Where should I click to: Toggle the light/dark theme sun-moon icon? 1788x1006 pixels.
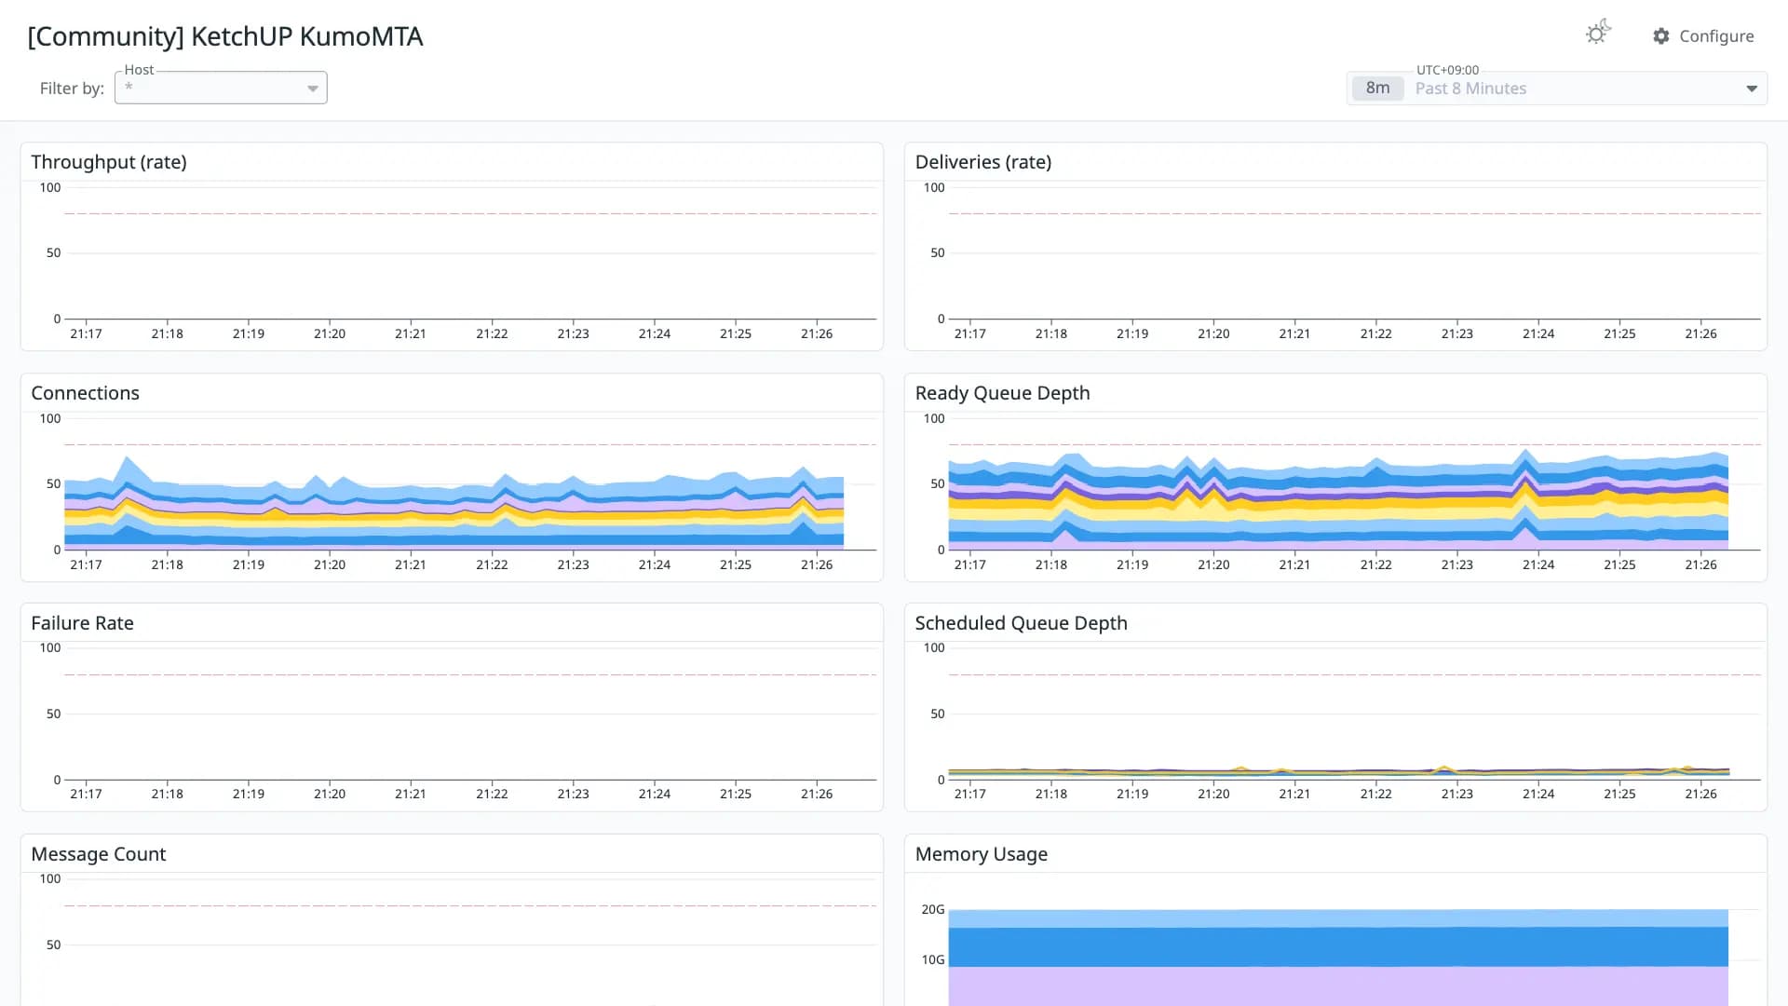pyautogui.click(x=1598, y=33)
